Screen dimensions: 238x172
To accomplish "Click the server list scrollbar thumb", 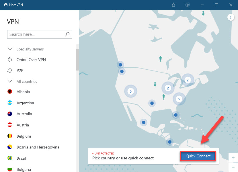I will (77, 59).
